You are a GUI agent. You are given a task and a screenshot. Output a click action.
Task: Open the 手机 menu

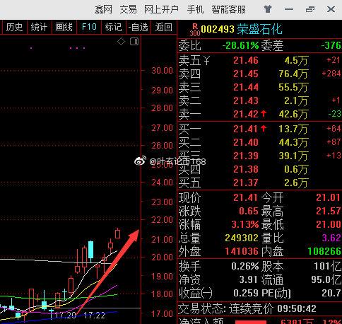pos(195,10)
